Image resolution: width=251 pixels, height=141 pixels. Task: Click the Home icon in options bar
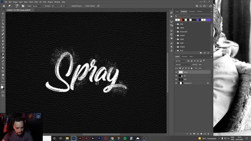4,6
